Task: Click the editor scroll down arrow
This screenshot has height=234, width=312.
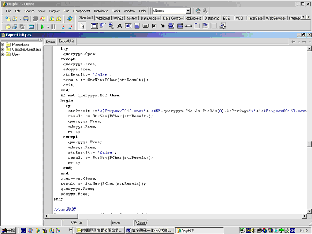Action: [309, 211]
